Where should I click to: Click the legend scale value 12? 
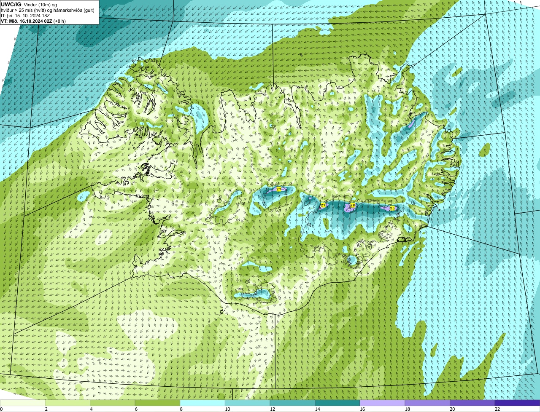point(273,409)
